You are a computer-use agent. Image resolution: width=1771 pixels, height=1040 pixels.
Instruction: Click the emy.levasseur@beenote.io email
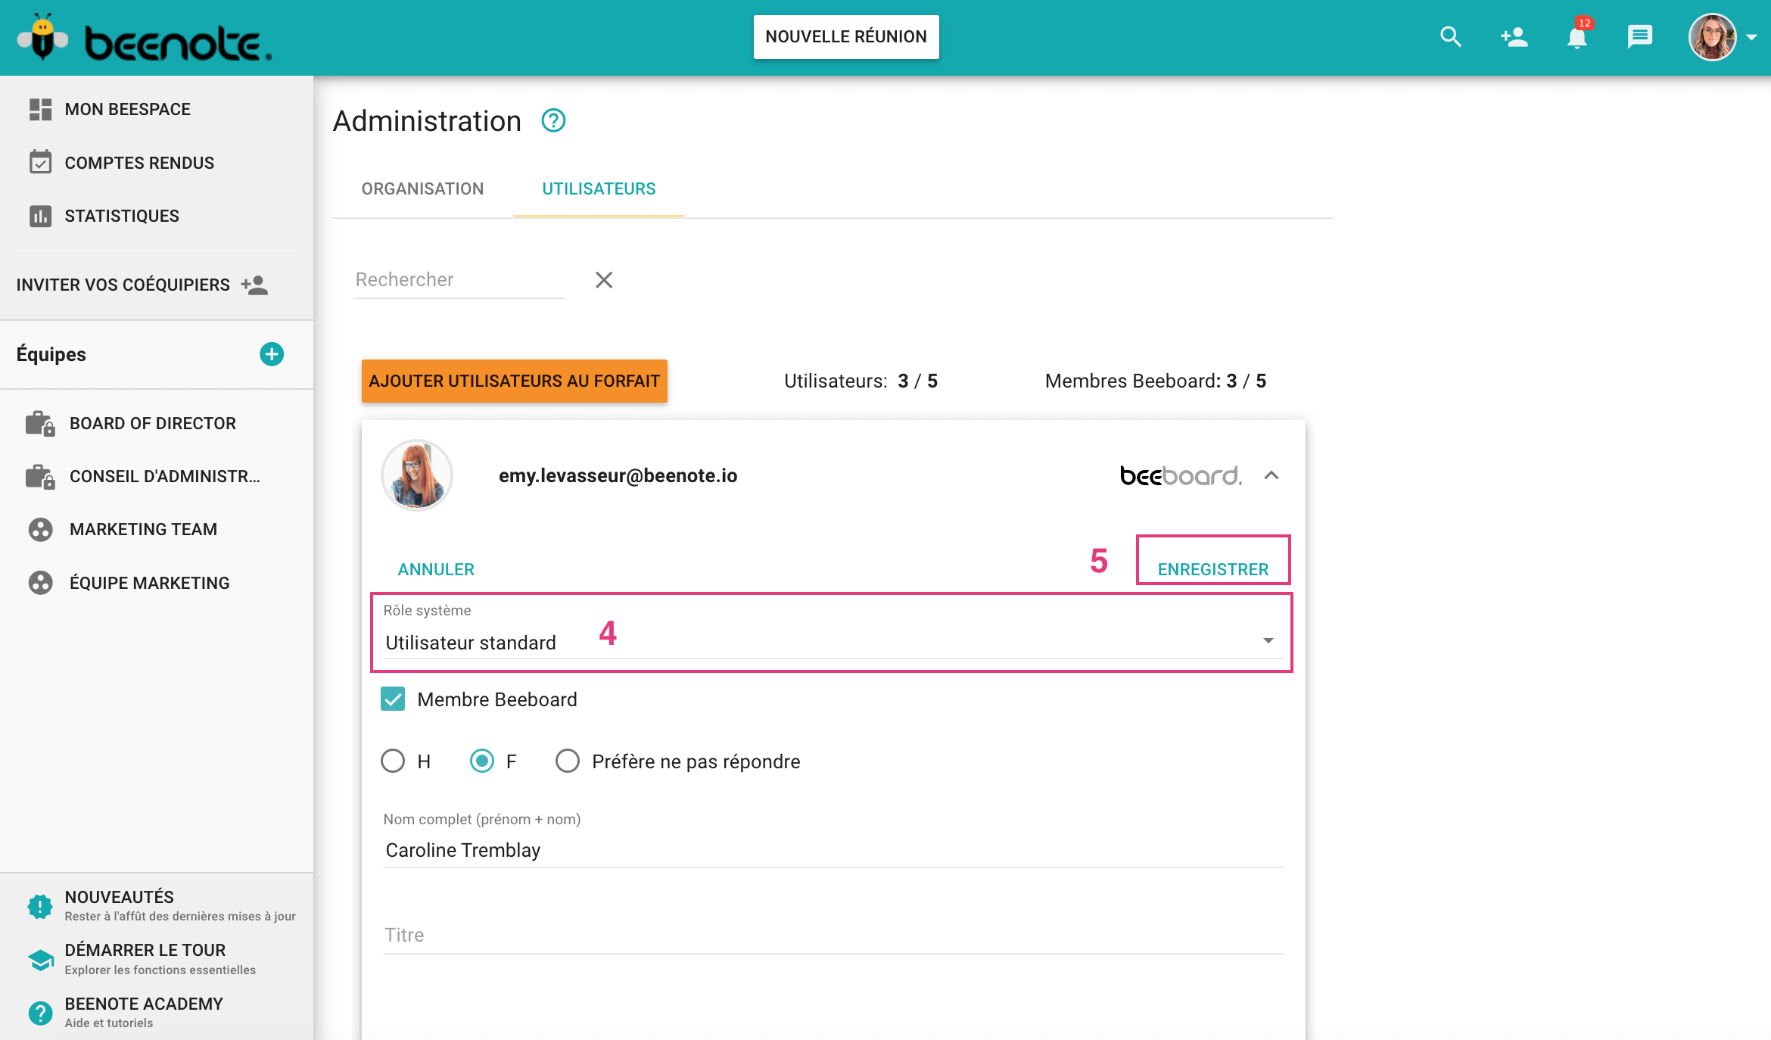click(x=618, y=475)
